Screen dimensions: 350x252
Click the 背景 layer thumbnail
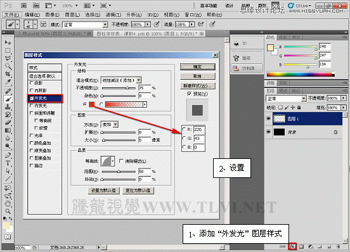pyautogui.click(x=279, y=132)
